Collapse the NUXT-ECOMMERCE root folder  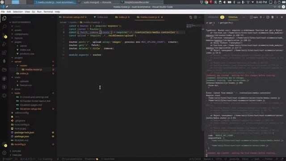[x=20, y=22]
